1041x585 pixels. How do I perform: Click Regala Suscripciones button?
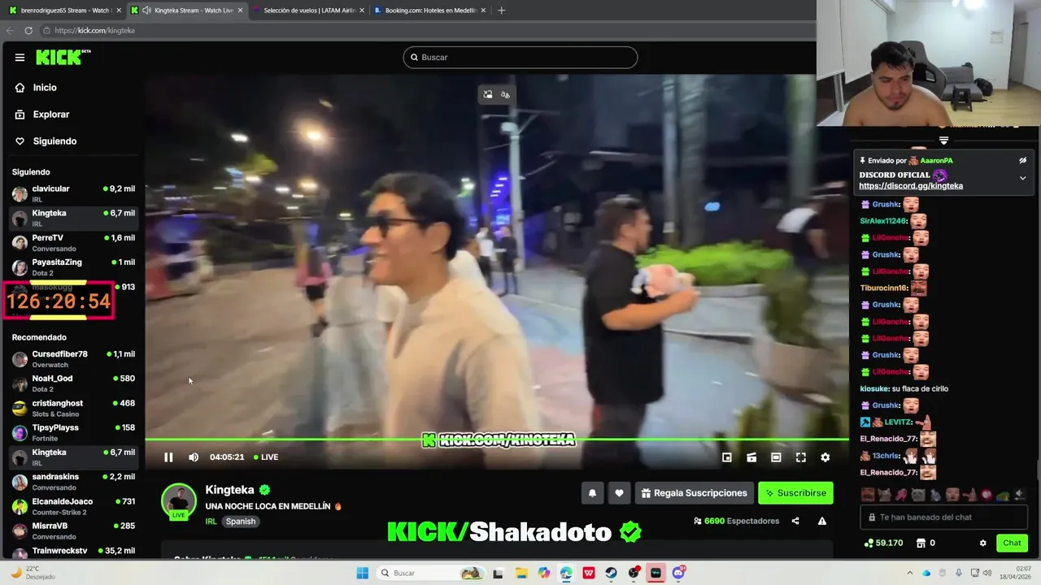(x=694, y=493)
